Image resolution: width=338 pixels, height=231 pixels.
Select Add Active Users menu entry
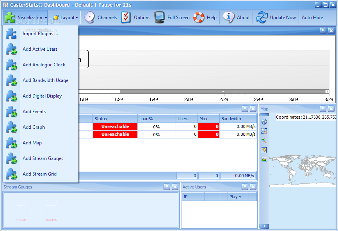click(x=40, y=49)
